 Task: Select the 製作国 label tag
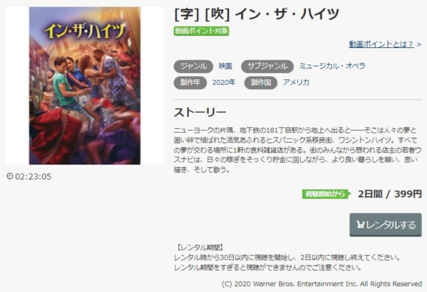click(x=261, y=82)
